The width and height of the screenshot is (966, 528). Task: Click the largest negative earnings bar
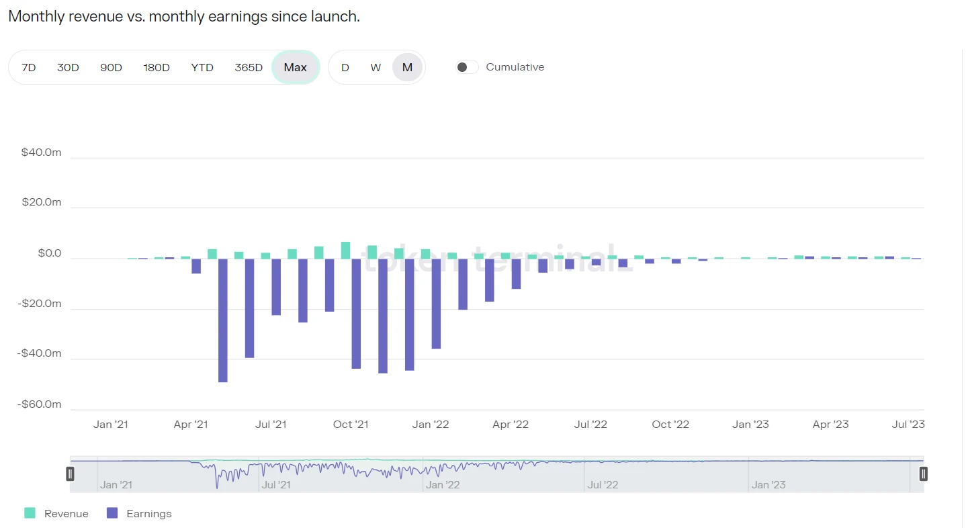pyautogui.click(x=223, y=320)
